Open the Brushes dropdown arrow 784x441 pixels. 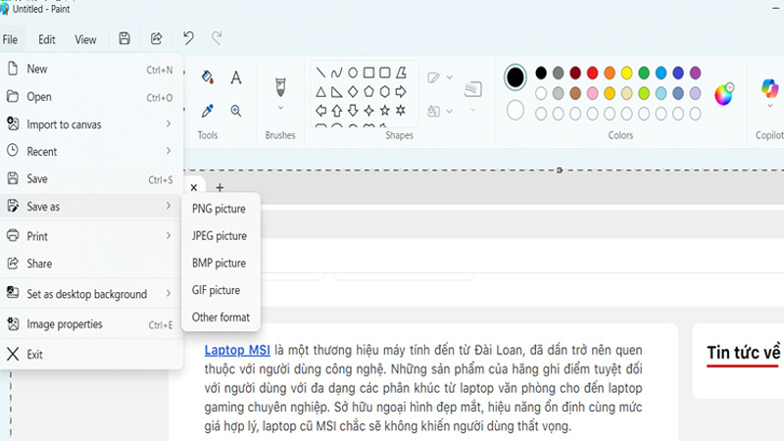[x=280, y=108]
